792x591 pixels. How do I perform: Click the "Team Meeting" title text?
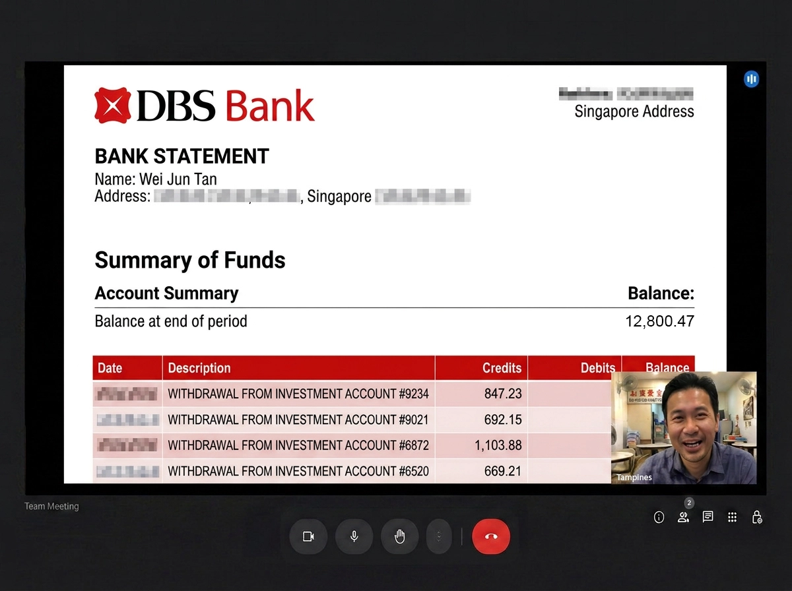51,507
